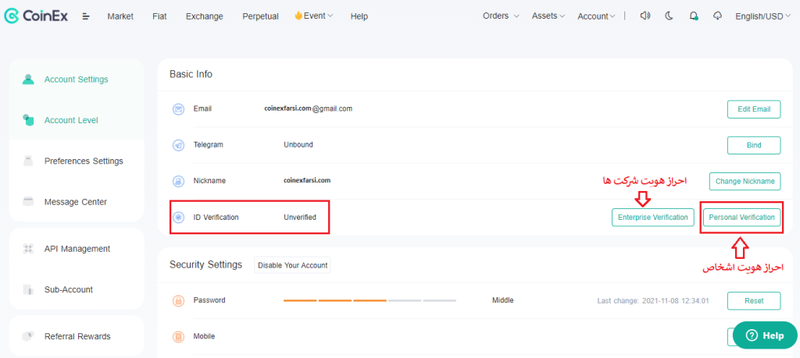800x358 pixels.
Task: Go to the Exchange page
Action: pos(205,16)
